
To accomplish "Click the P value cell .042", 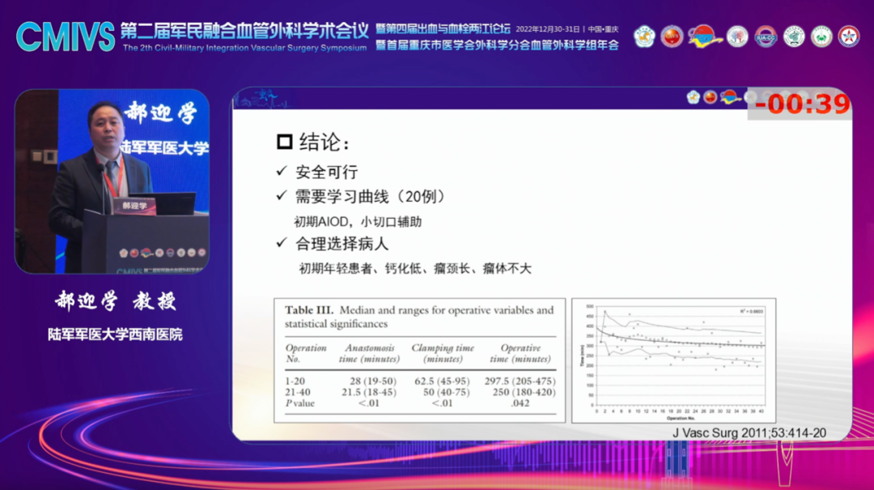I will (520, 403).
